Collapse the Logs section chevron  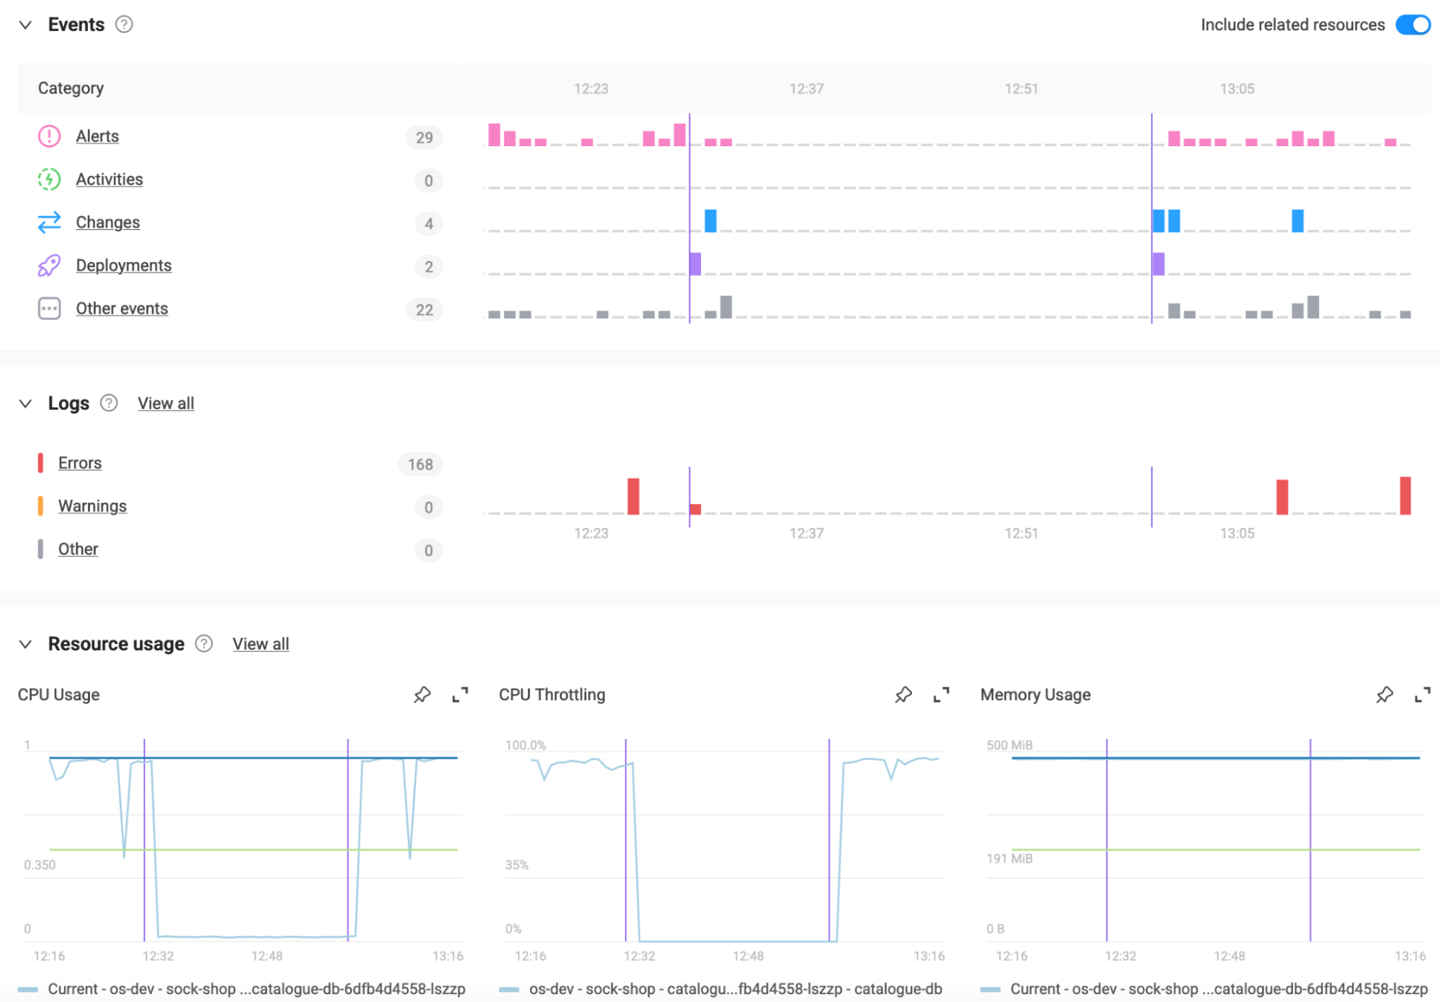pyautogui.click(x=25, y=403)
